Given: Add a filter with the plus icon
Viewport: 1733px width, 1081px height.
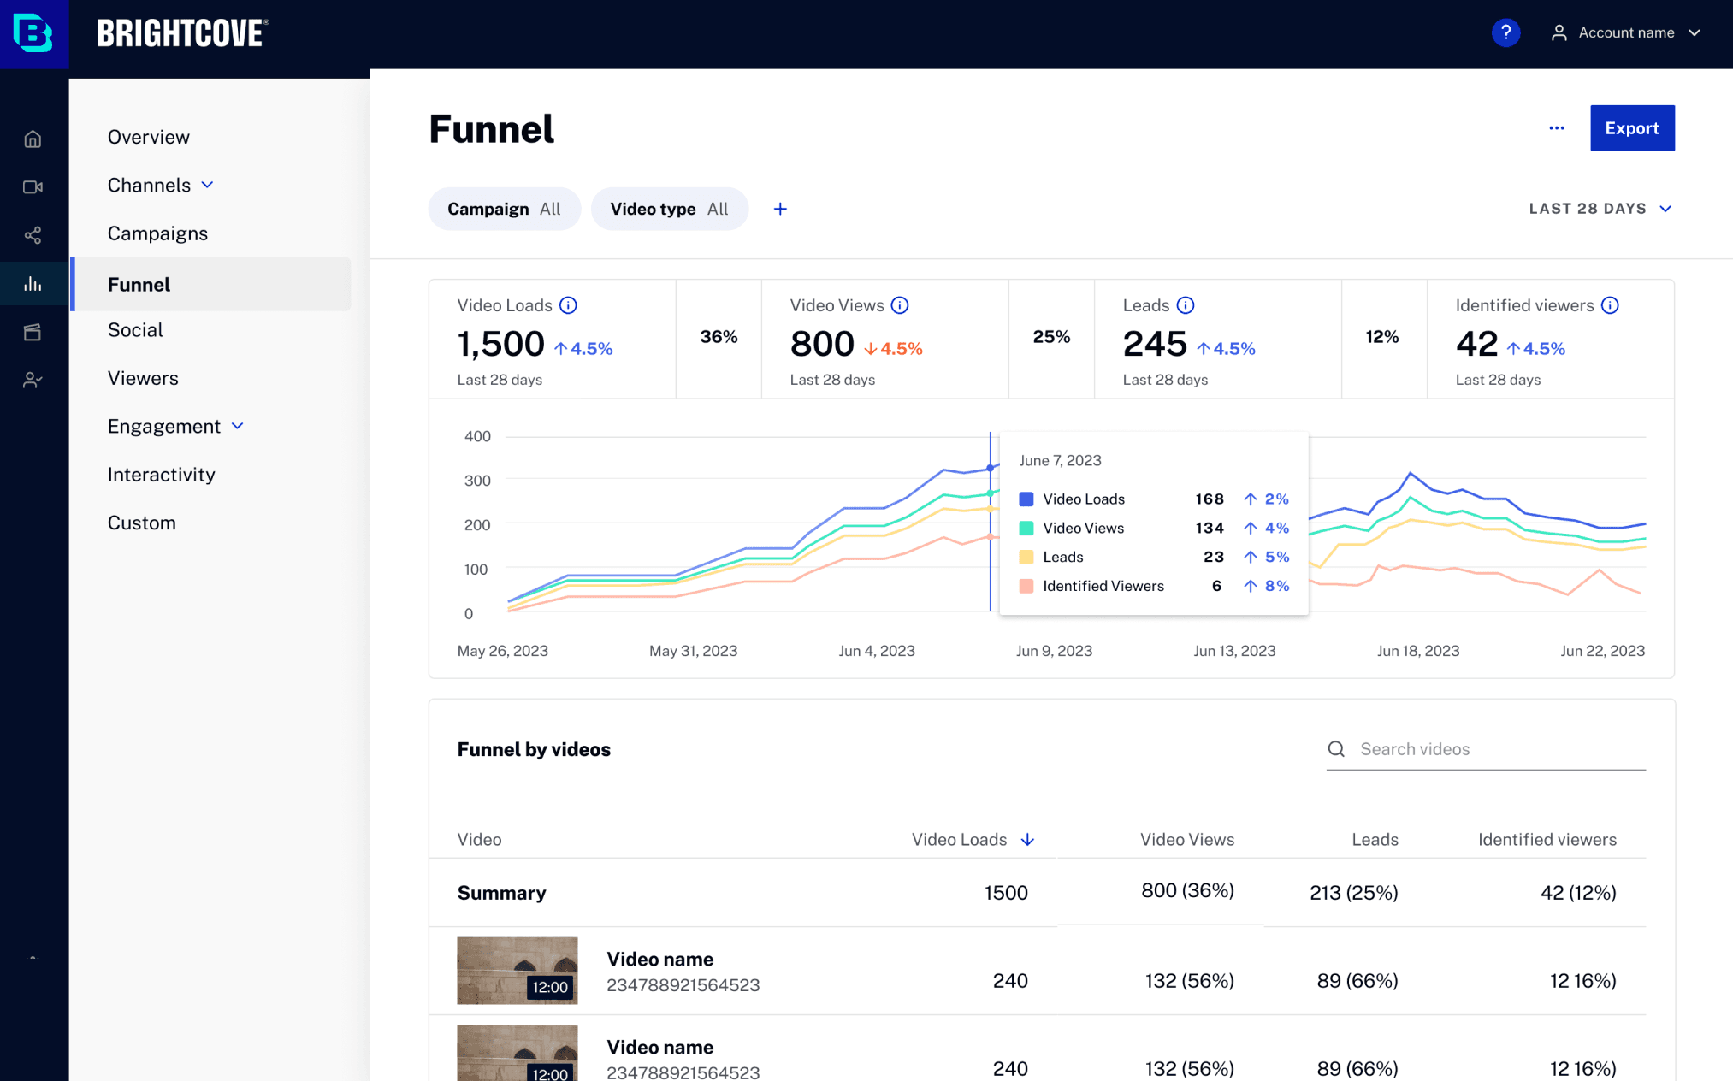Looking at the screenshot, I should pyautogui.click(x=780, y=209).
